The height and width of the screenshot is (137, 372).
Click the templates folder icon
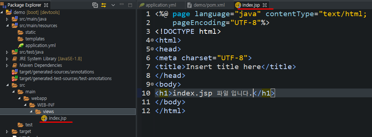coord(20,39)
